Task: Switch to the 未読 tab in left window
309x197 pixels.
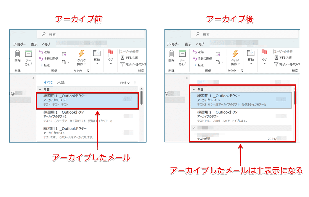Action: [x=61, y=82]
